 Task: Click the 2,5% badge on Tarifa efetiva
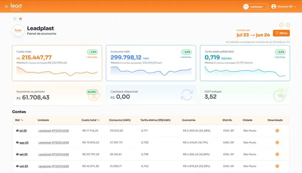click(x=280, y=52)
